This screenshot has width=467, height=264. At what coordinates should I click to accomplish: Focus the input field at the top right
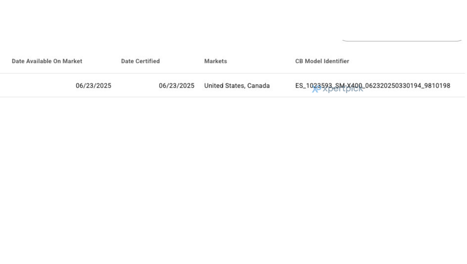[402, 35]
